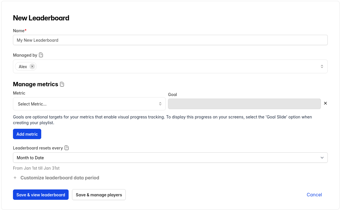The image size is (341, 211).
Task: Remove the metric row with the X icon
Action: pos(325,103)
